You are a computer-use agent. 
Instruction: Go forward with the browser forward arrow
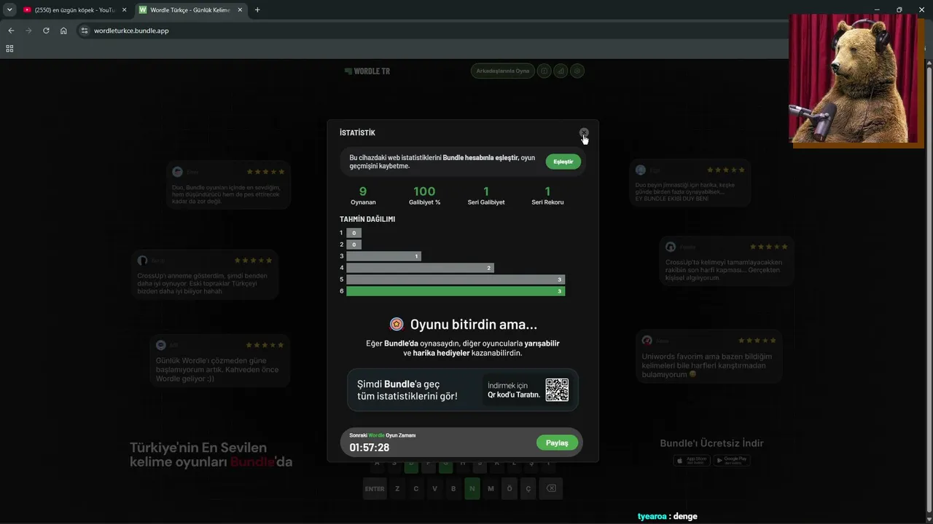pyautogui.click(x=28, y=31)
